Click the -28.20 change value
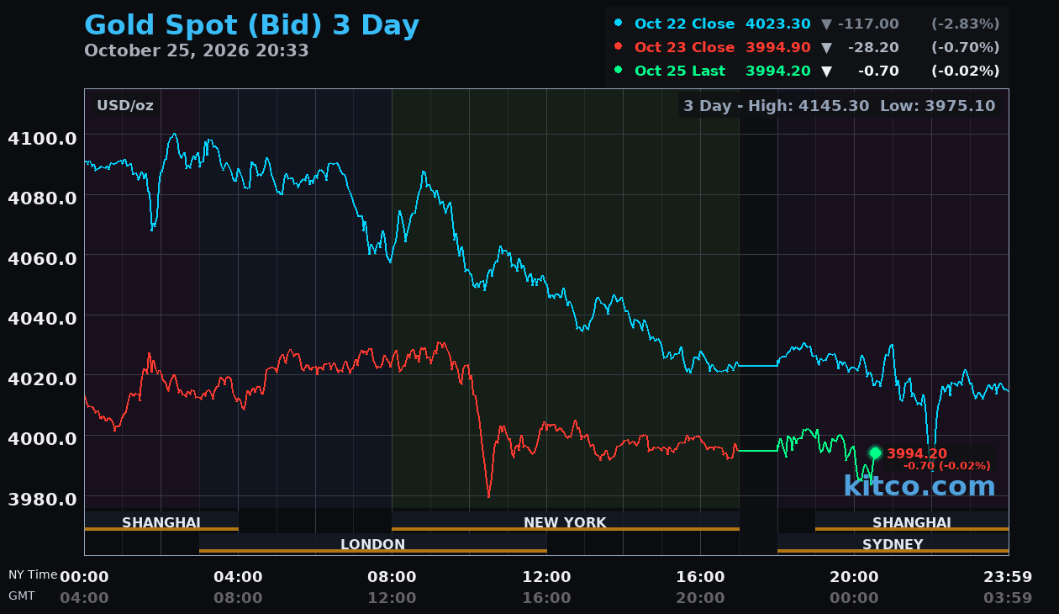Screen dimensions: 1059x614 pyautogui.click(x=873, y=47)
